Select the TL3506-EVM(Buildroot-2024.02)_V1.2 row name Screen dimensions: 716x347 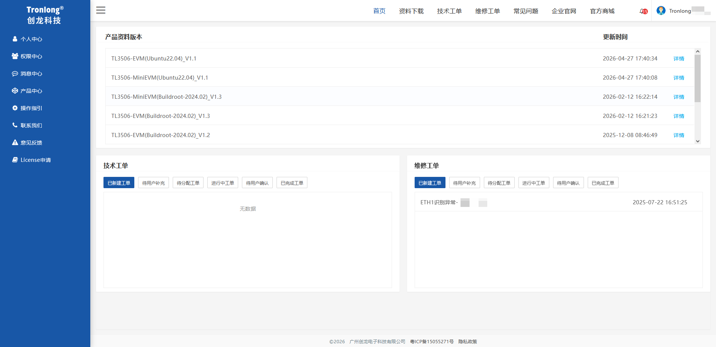(x=161, y=135)
